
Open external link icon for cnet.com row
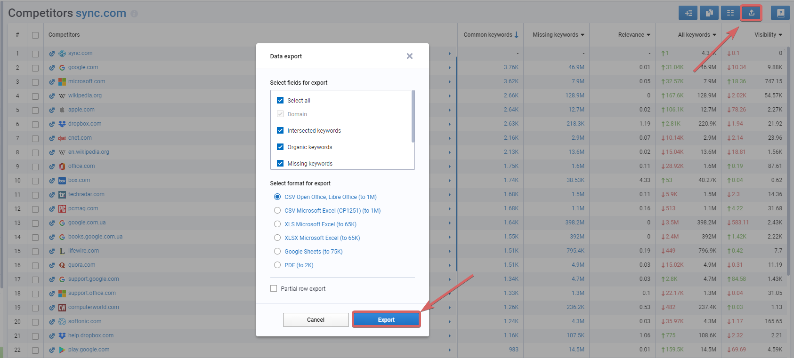tap(52, 138)
